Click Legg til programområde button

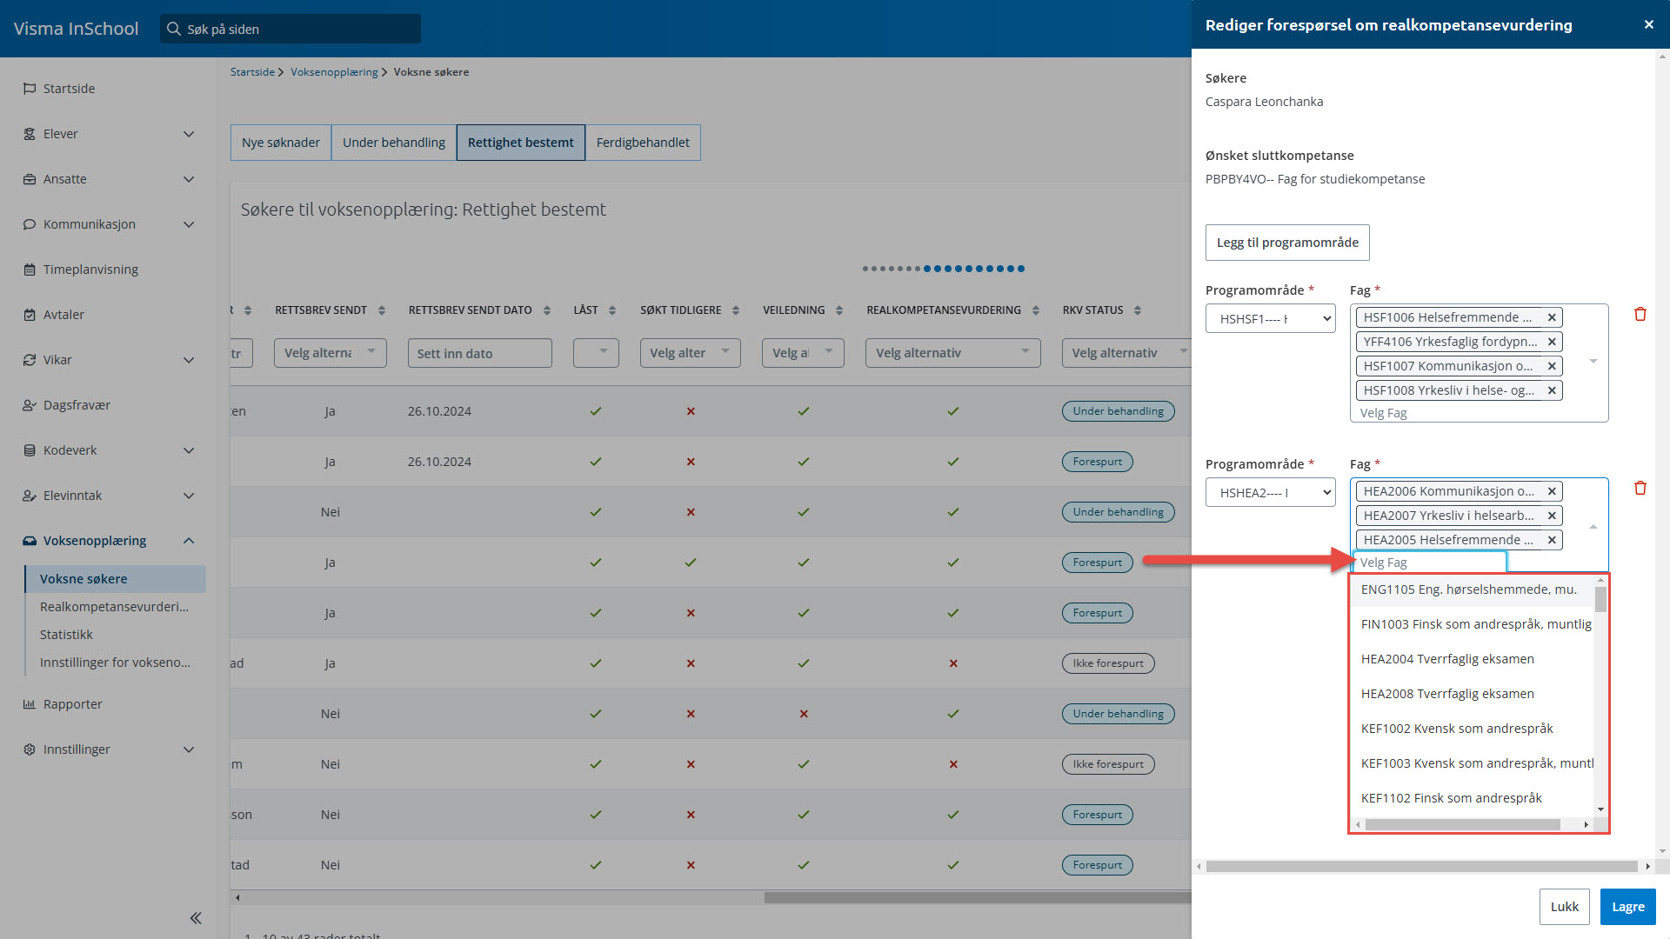(1287, 243)
